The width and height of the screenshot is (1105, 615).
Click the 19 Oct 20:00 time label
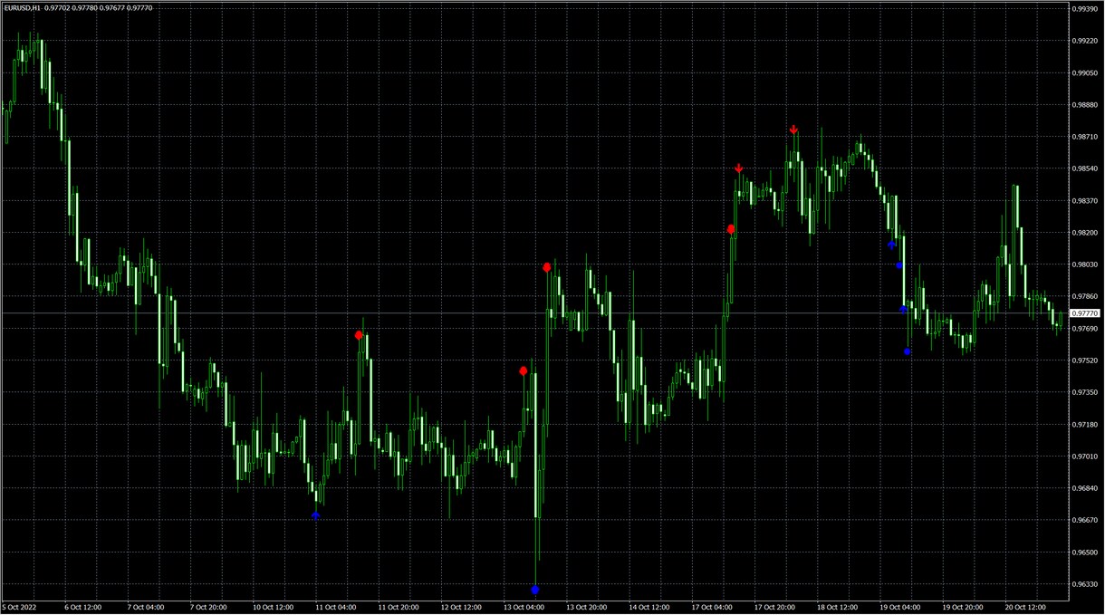click(964, 608)
